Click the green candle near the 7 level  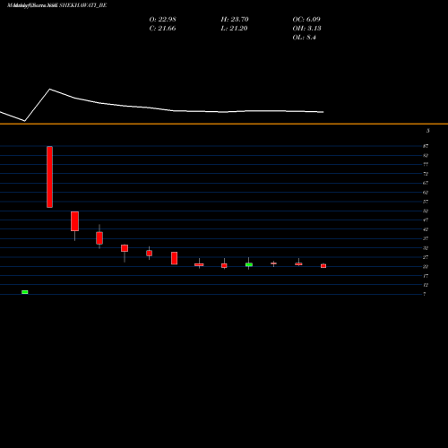point(25,292)
